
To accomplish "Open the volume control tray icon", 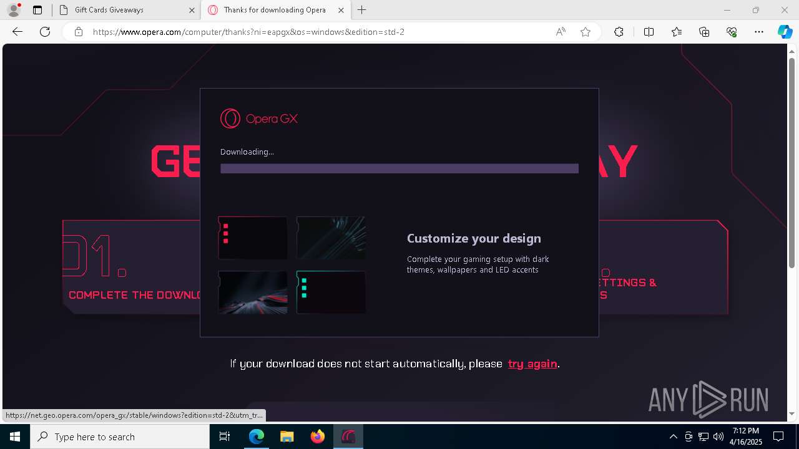I will pos(718,437).
